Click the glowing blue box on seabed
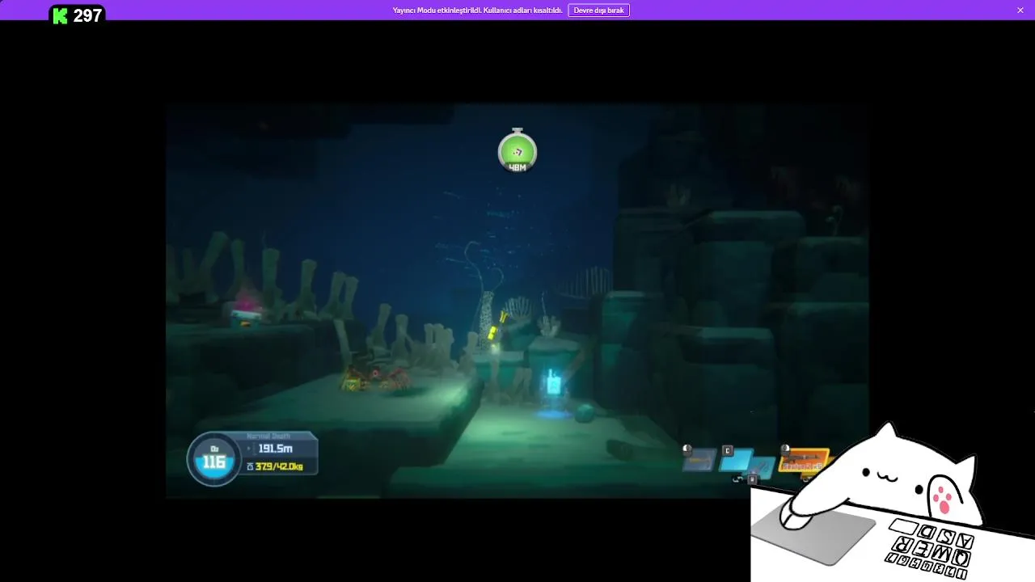1035x582 pixels. point(553,382)
